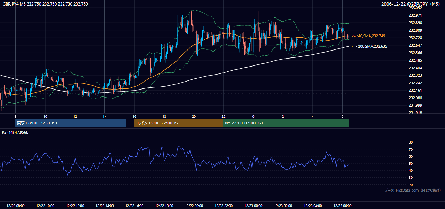This screenshot has width=445, height=209.
Task: Click hour label 14 under the price chart
Action: click(104, 116)
